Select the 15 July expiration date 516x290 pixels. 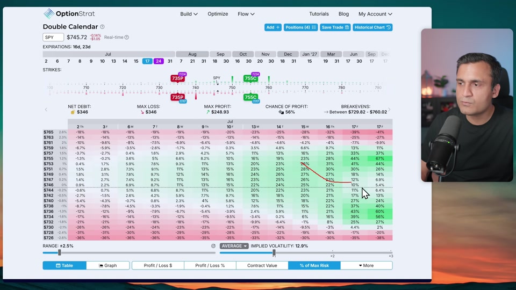136,61
